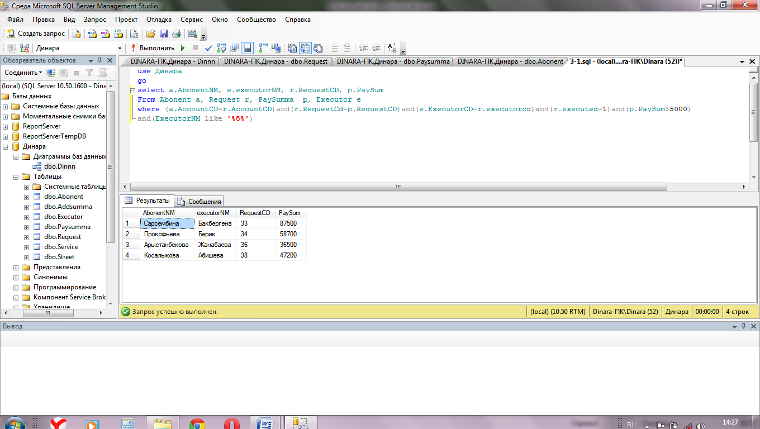Viewport: 760px width, 429px height.
Task: Click the display estimated execution plan icon
Action: [x=222, y=48]
